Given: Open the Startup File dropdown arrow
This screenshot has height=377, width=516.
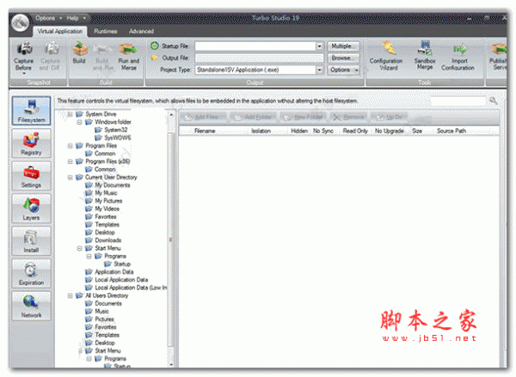Looking at the screenshot, I should coord(319,46).
